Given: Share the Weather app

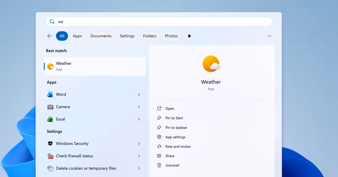Looking at the screenshot, I should [x=170, y=156].
